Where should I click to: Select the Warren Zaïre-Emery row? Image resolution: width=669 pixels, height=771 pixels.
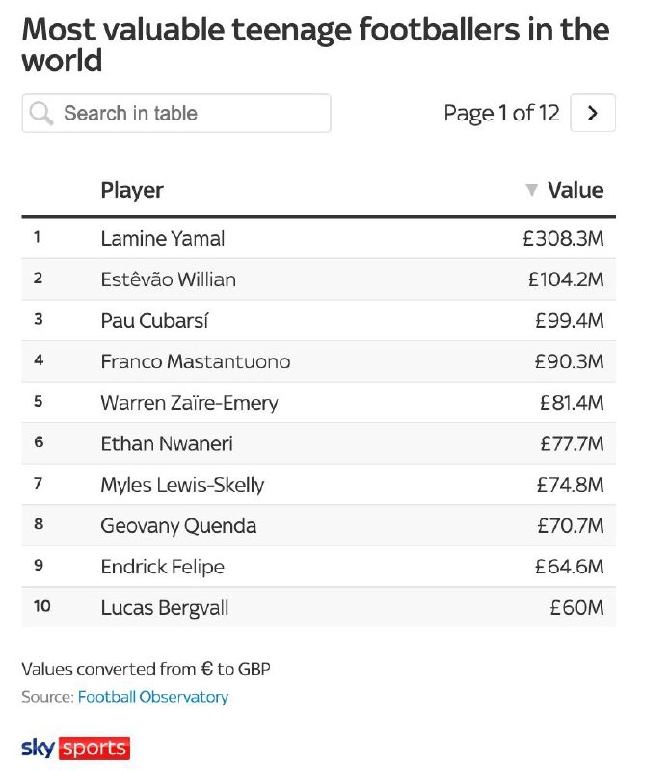tap(318, 403)
